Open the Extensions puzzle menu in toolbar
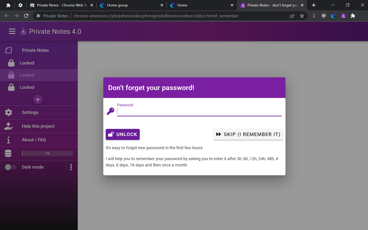Screen dimensions: 368x230 coord(353,16)
